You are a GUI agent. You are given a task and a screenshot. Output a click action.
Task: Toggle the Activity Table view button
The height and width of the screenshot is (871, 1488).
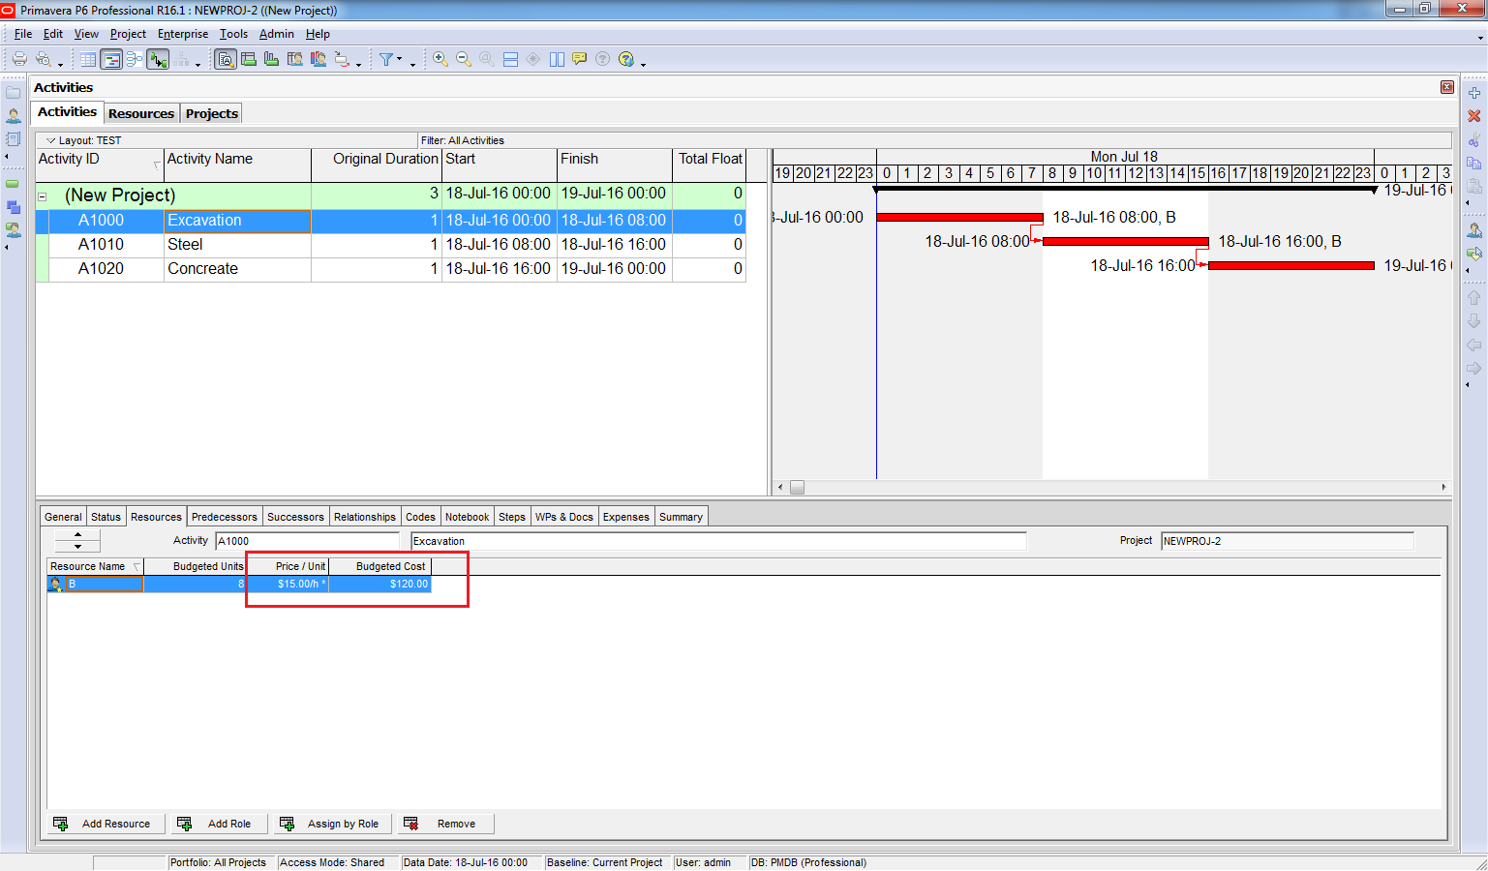coord(88,60)
